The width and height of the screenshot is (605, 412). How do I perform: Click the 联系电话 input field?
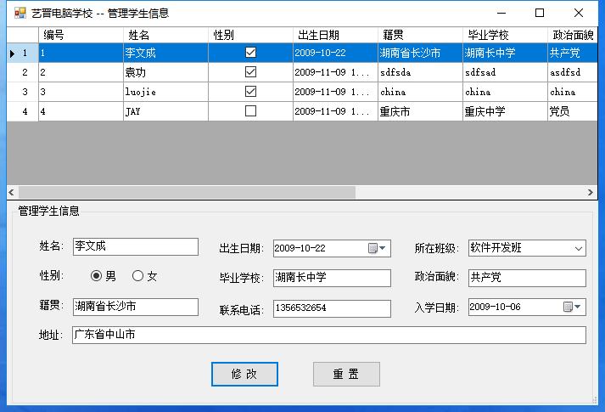point(332,308)
